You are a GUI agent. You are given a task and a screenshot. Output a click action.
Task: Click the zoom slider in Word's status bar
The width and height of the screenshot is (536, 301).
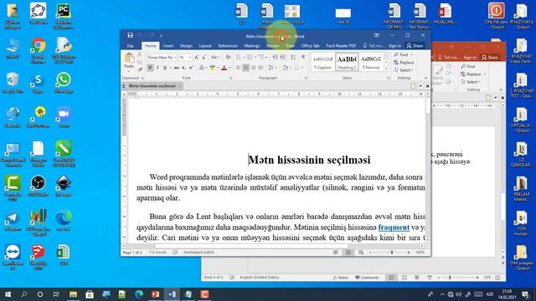coord(391,253)
